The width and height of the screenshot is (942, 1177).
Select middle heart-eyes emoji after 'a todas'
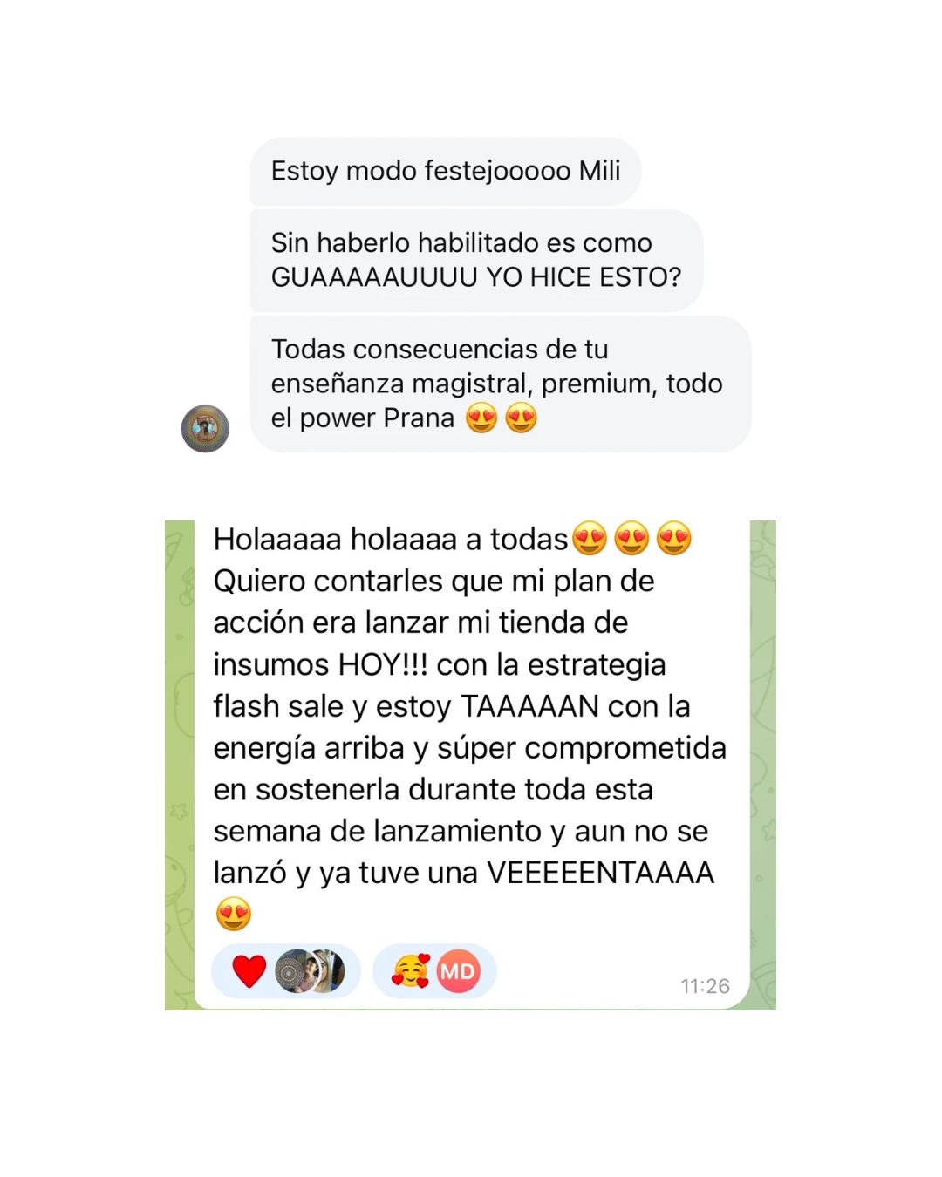(x=631, y=539)
